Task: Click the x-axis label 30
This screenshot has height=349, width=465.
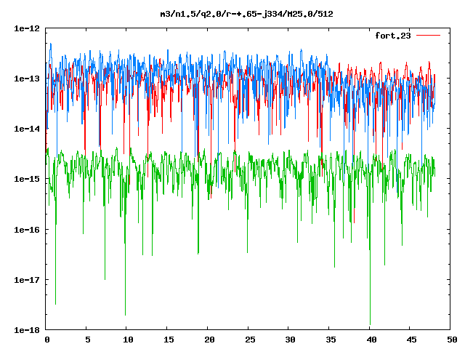Action: (x=291, y=340)
